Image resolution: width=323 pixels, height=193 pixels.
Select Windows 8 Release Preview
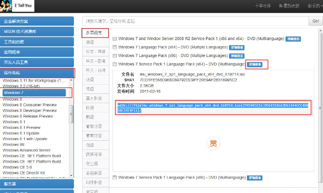coord(28,116)
